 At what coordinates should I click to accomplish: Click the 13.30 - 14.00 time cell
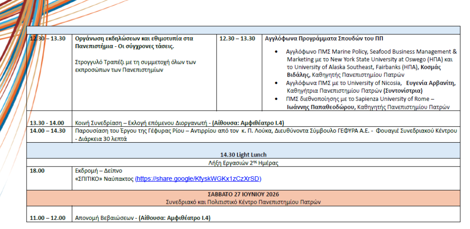coord(47,123)
